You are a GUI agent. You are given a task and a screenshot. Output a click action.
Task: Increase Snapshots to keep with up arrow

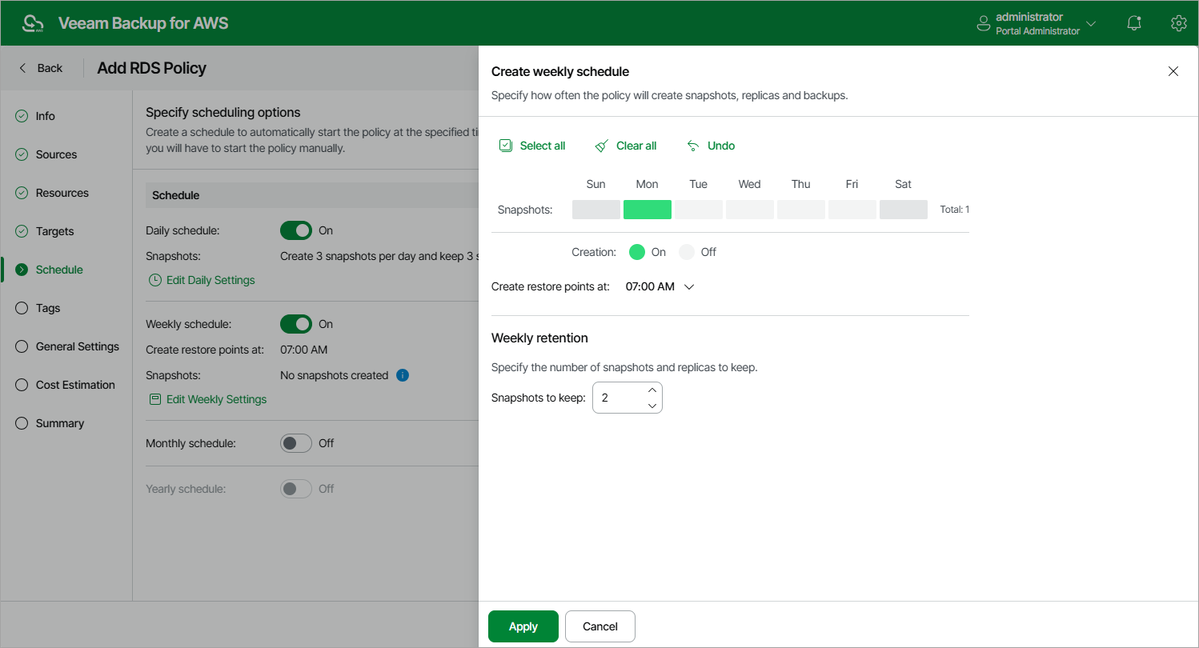[x=652, y=390]
